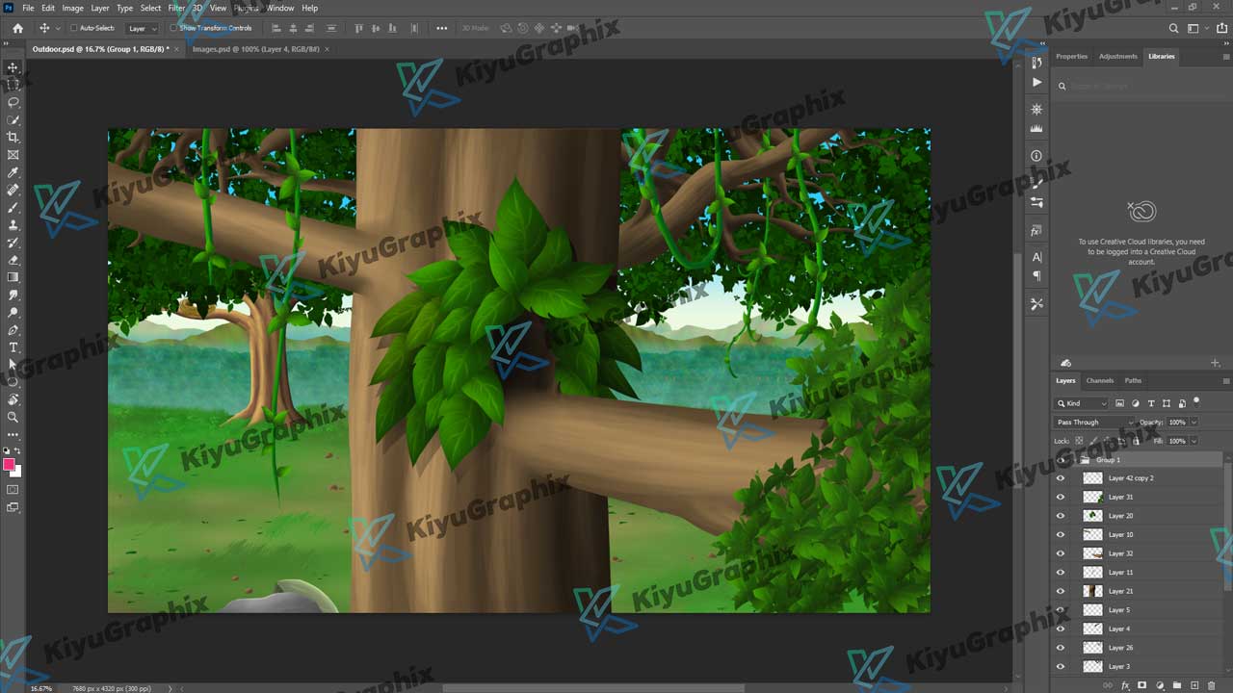The height and width of the screenshot is (693, 1233).
Task: Open the Opacity value dropdown arrow
Action: click(1194, 422)
